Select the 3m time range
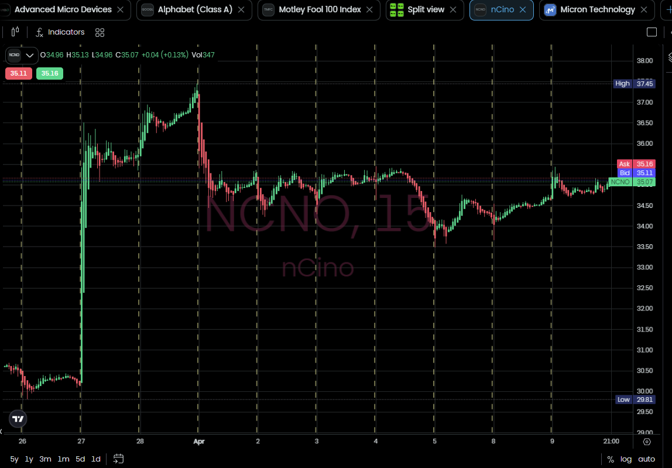Viewport: 672px width, 468px height. (x=45, y=459)
